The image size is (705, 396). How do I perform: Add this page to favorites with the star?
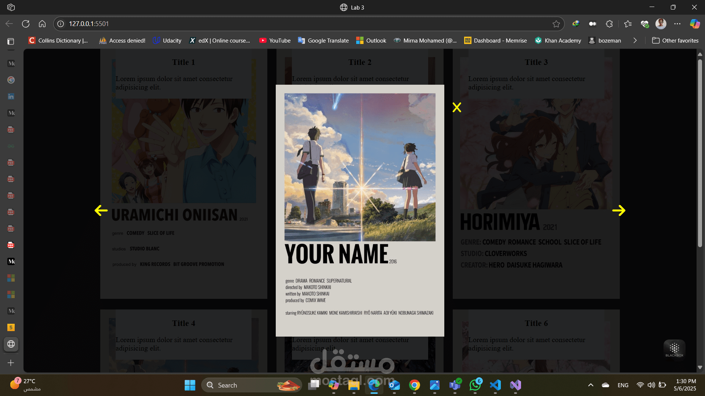[x=556, y=24]
